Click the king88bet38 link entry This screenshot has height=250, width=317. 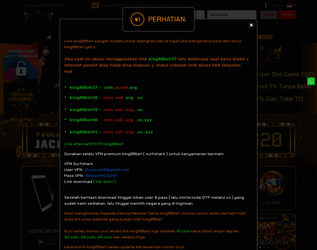[x=106, y=97]
